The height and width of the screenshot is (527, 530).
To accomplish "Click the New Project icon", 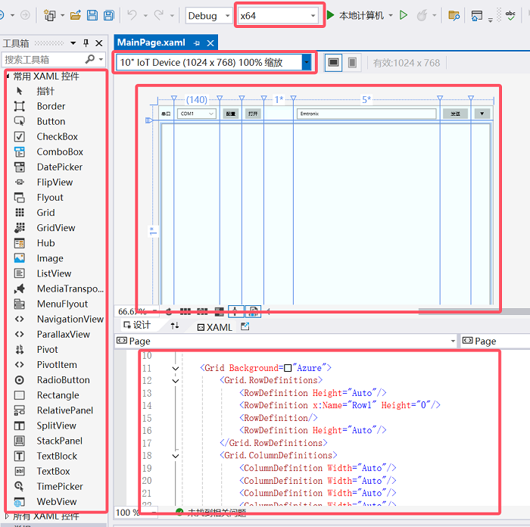I will point(50,15).
